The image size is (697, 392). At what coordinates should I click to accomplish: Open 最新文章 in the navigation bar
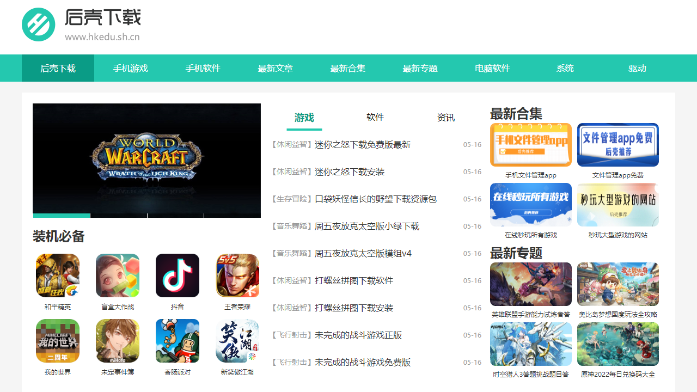coord(275,68)
